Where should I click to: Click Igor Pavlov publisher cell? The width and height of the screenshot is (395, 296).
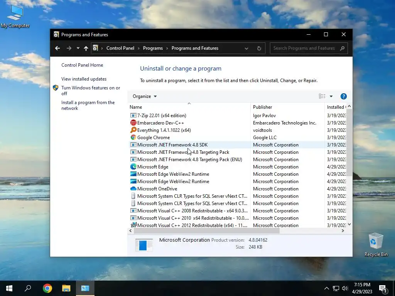pos(264,116)
